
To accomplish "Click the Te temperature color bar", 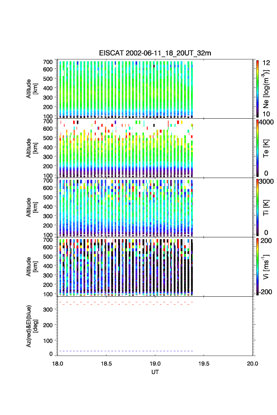I will [x=257, y=148].
